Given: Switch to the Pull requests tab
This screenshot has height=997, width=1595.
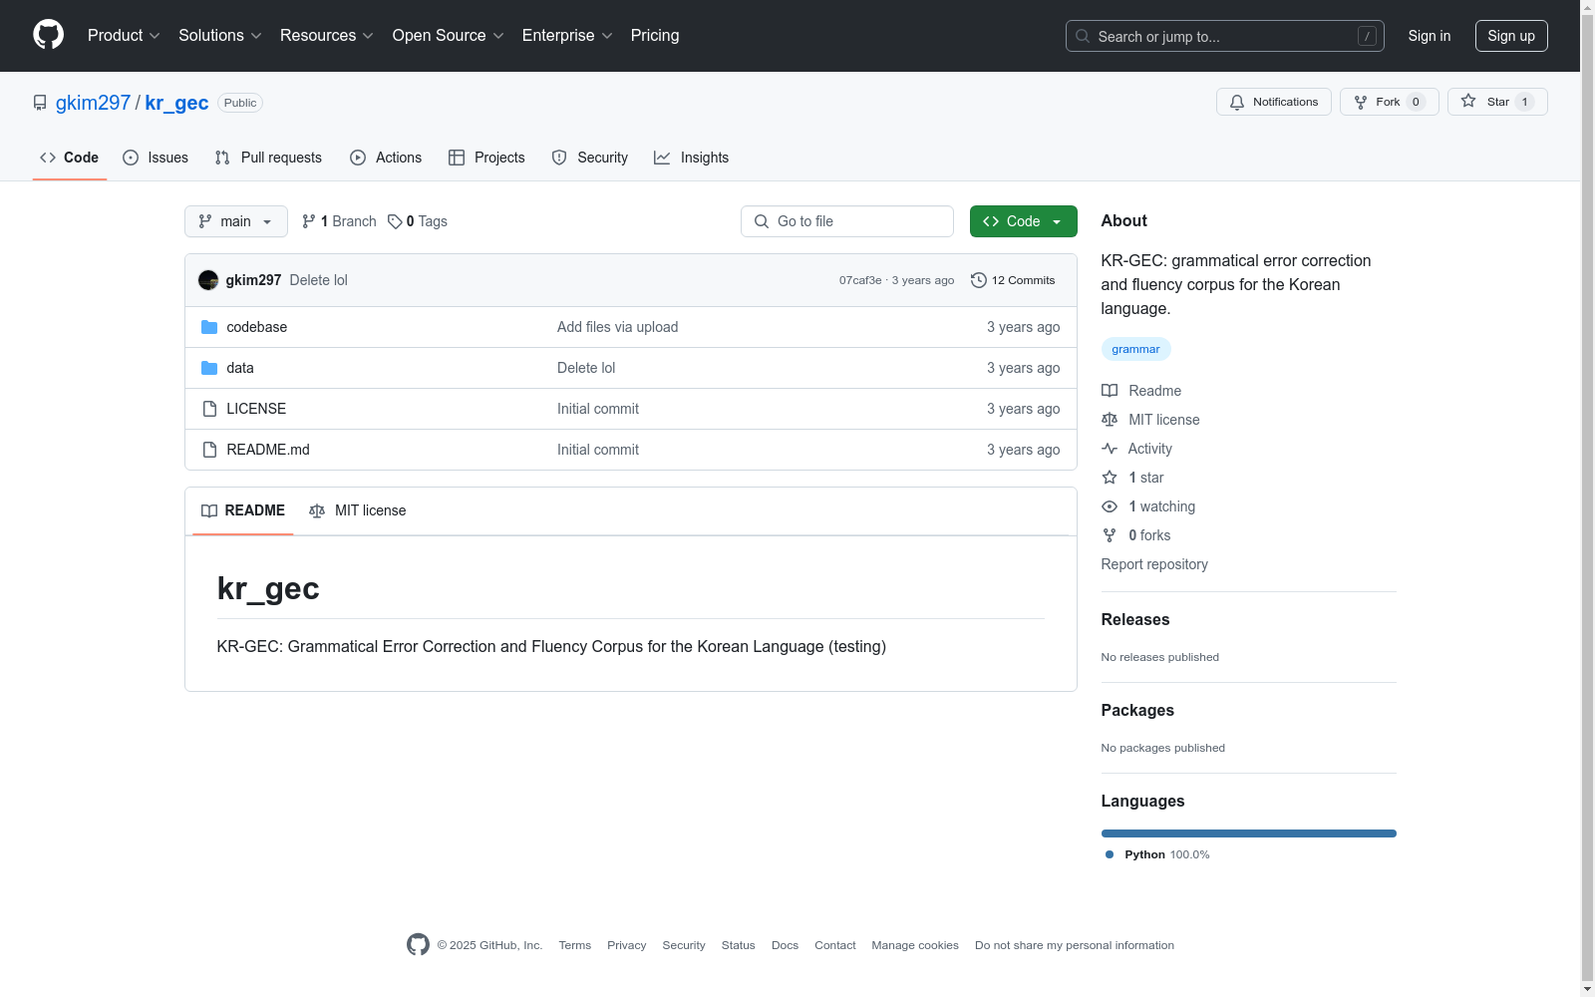Looking at the screenshot, I should coord(268,158).
